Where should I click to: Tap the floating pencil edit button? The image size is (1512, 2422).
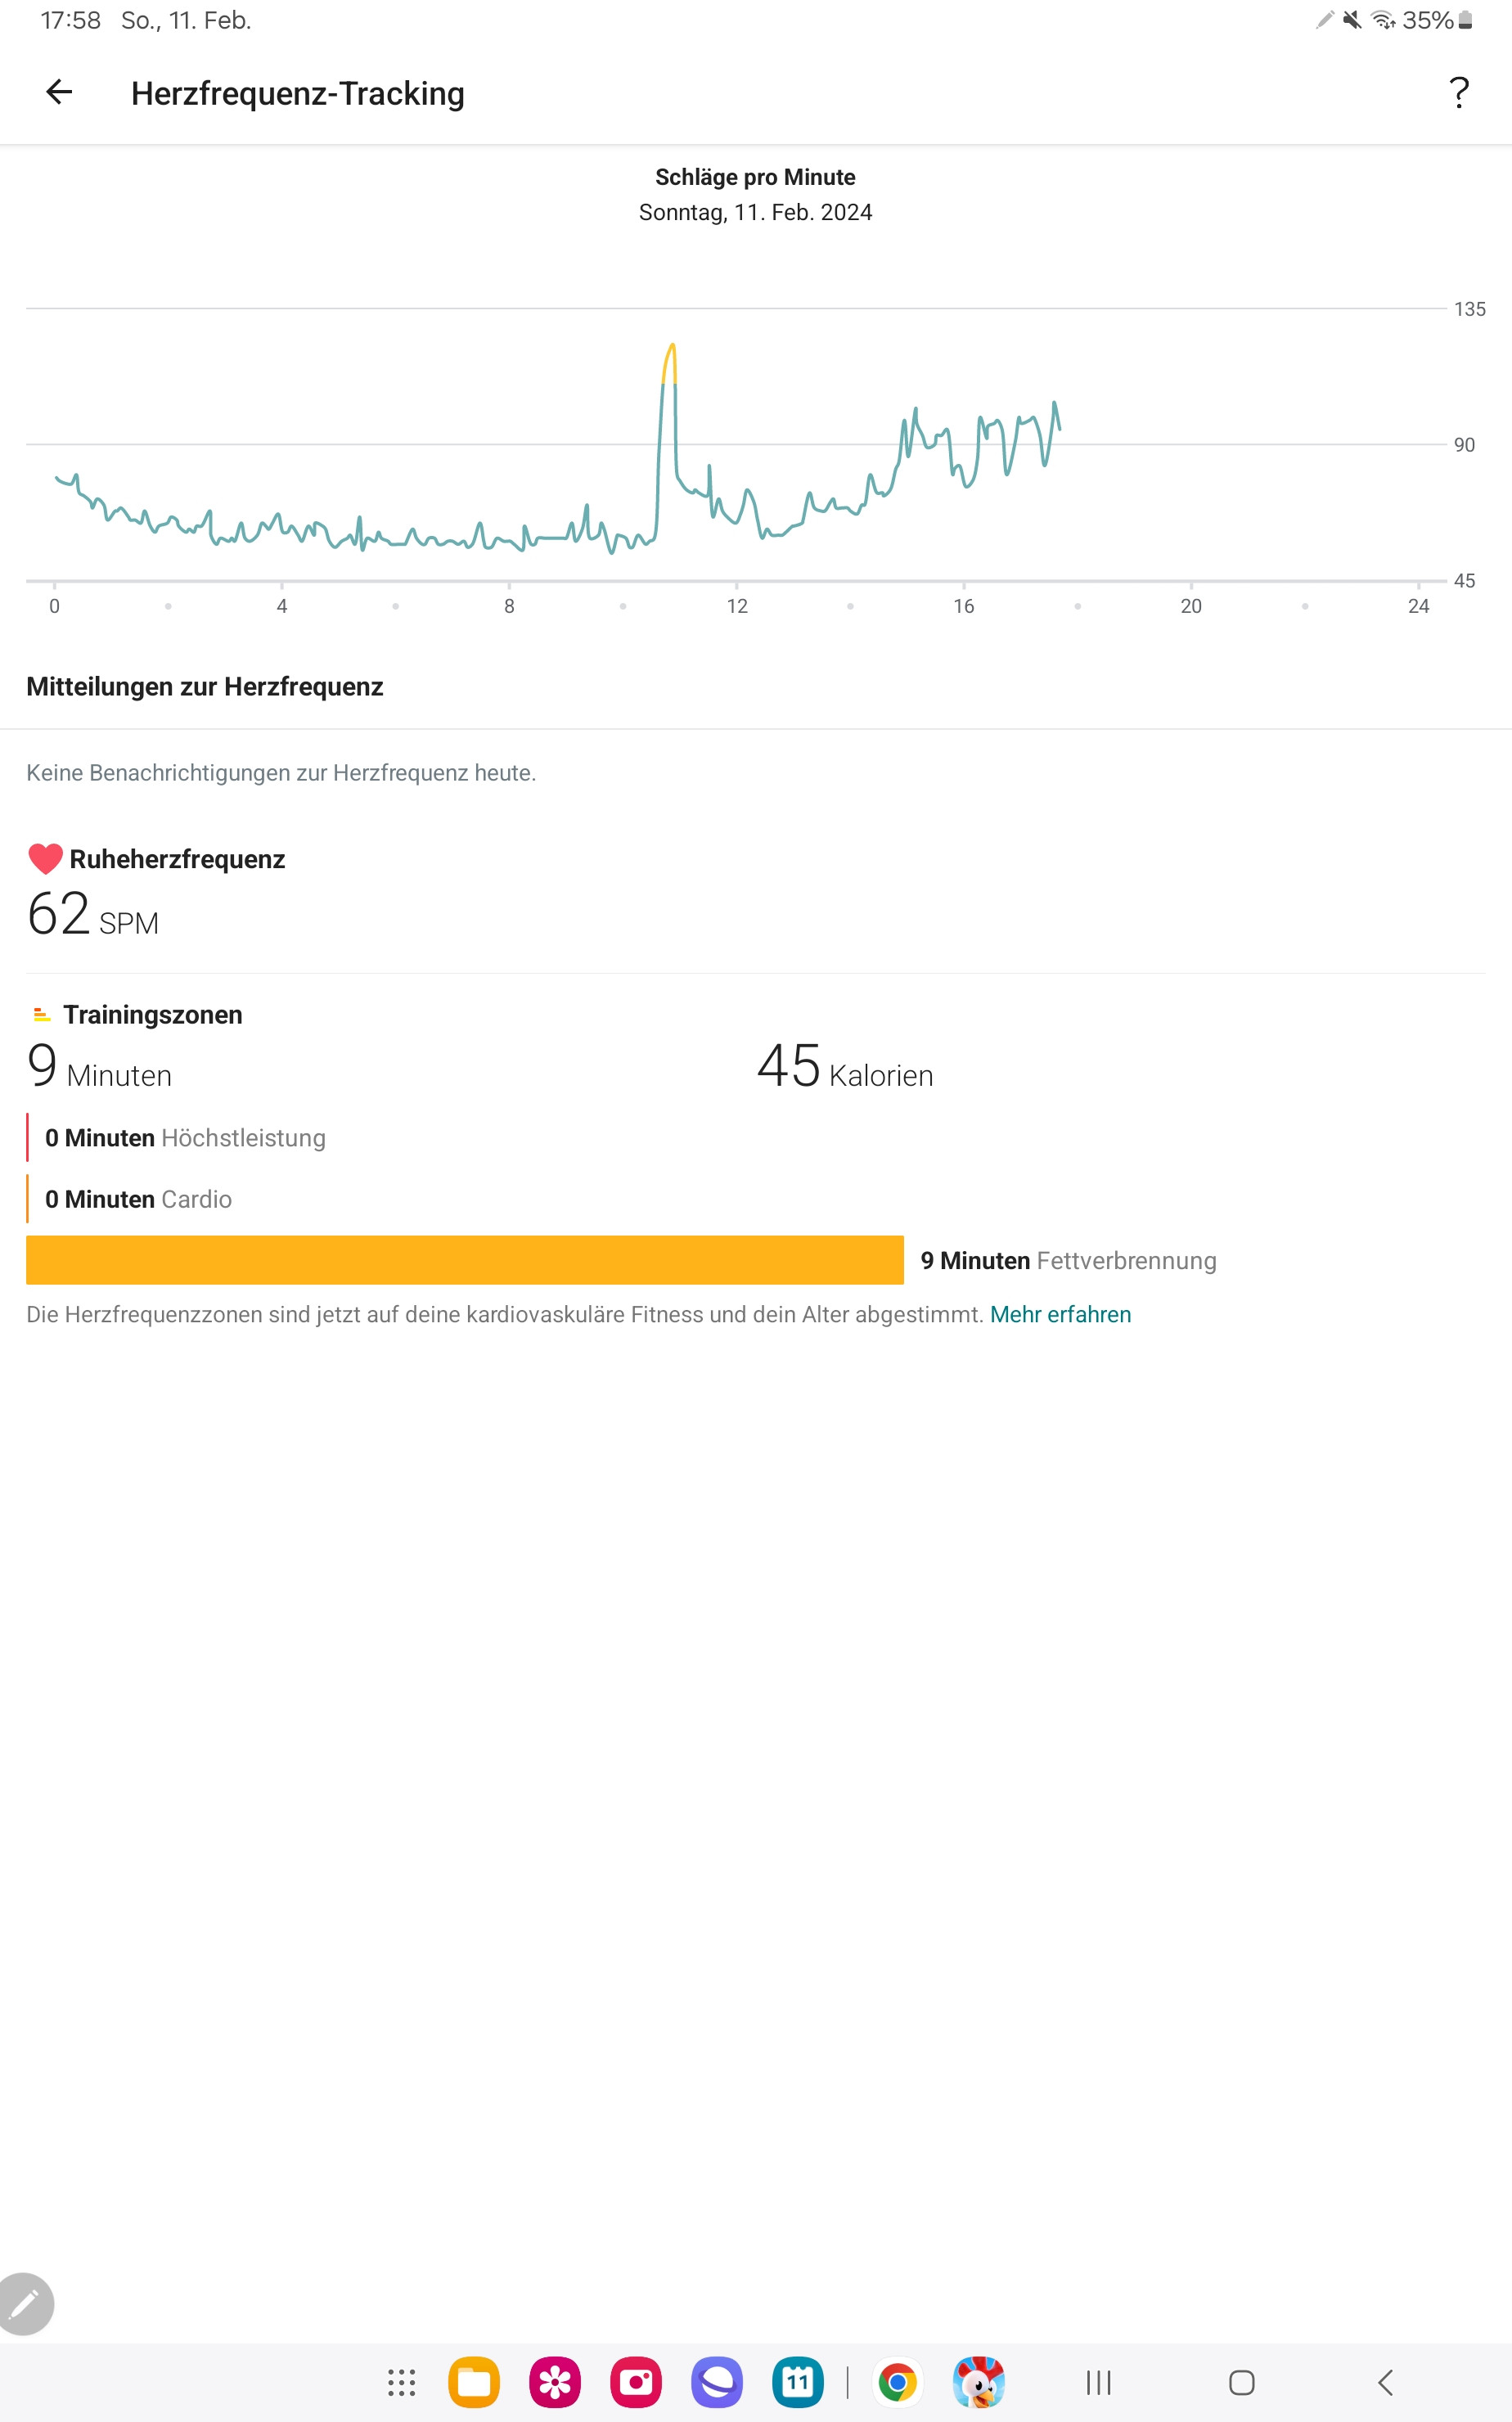click(x=24, y=2303)
